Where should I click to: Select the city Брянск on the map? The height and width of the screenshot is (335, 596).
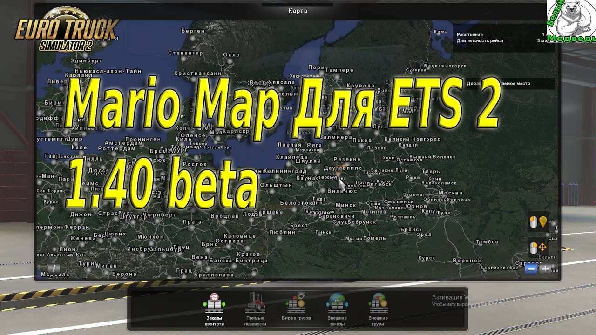point(411,230)
